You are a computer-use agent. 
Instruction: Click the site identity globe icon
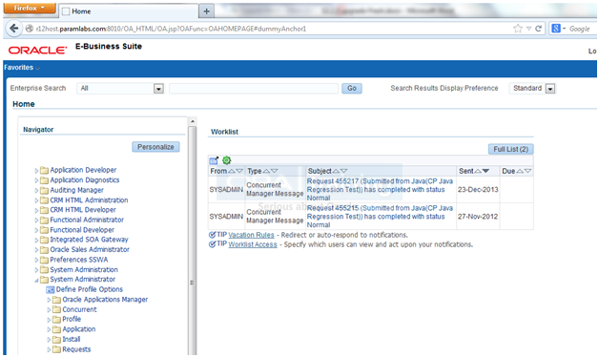click(29, 29)
